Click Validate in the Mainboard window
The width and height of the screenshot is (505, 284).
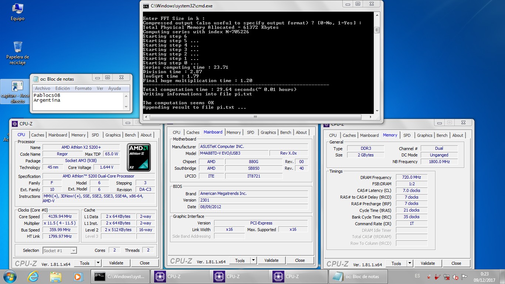tap(271, 260)
